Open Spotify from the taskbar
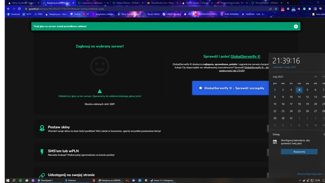 (20, 180)
